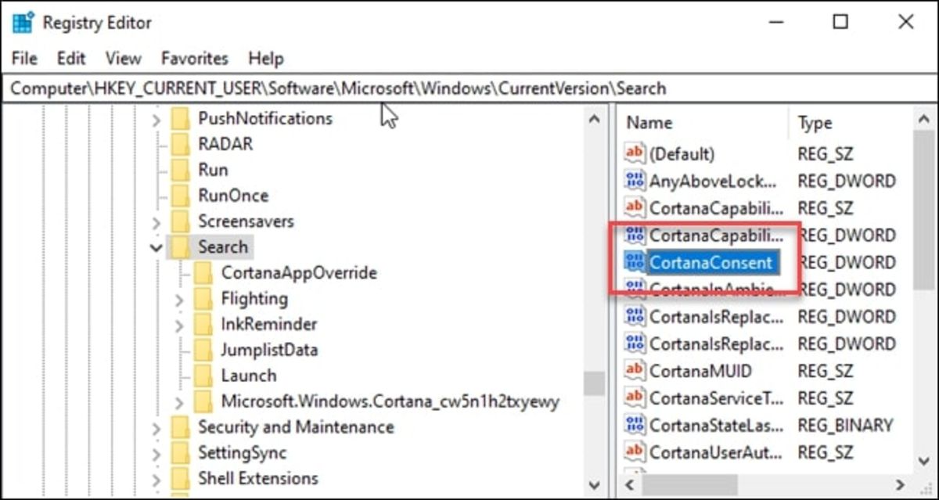Viewport: 939px width, 500px height.
Task: Open the View menu
Action: pos(123,59)
